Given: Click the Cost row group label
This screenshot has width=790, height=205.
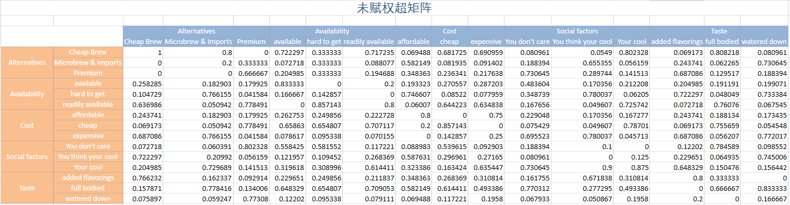Looking at the screenshot, I should click(27, 126).
